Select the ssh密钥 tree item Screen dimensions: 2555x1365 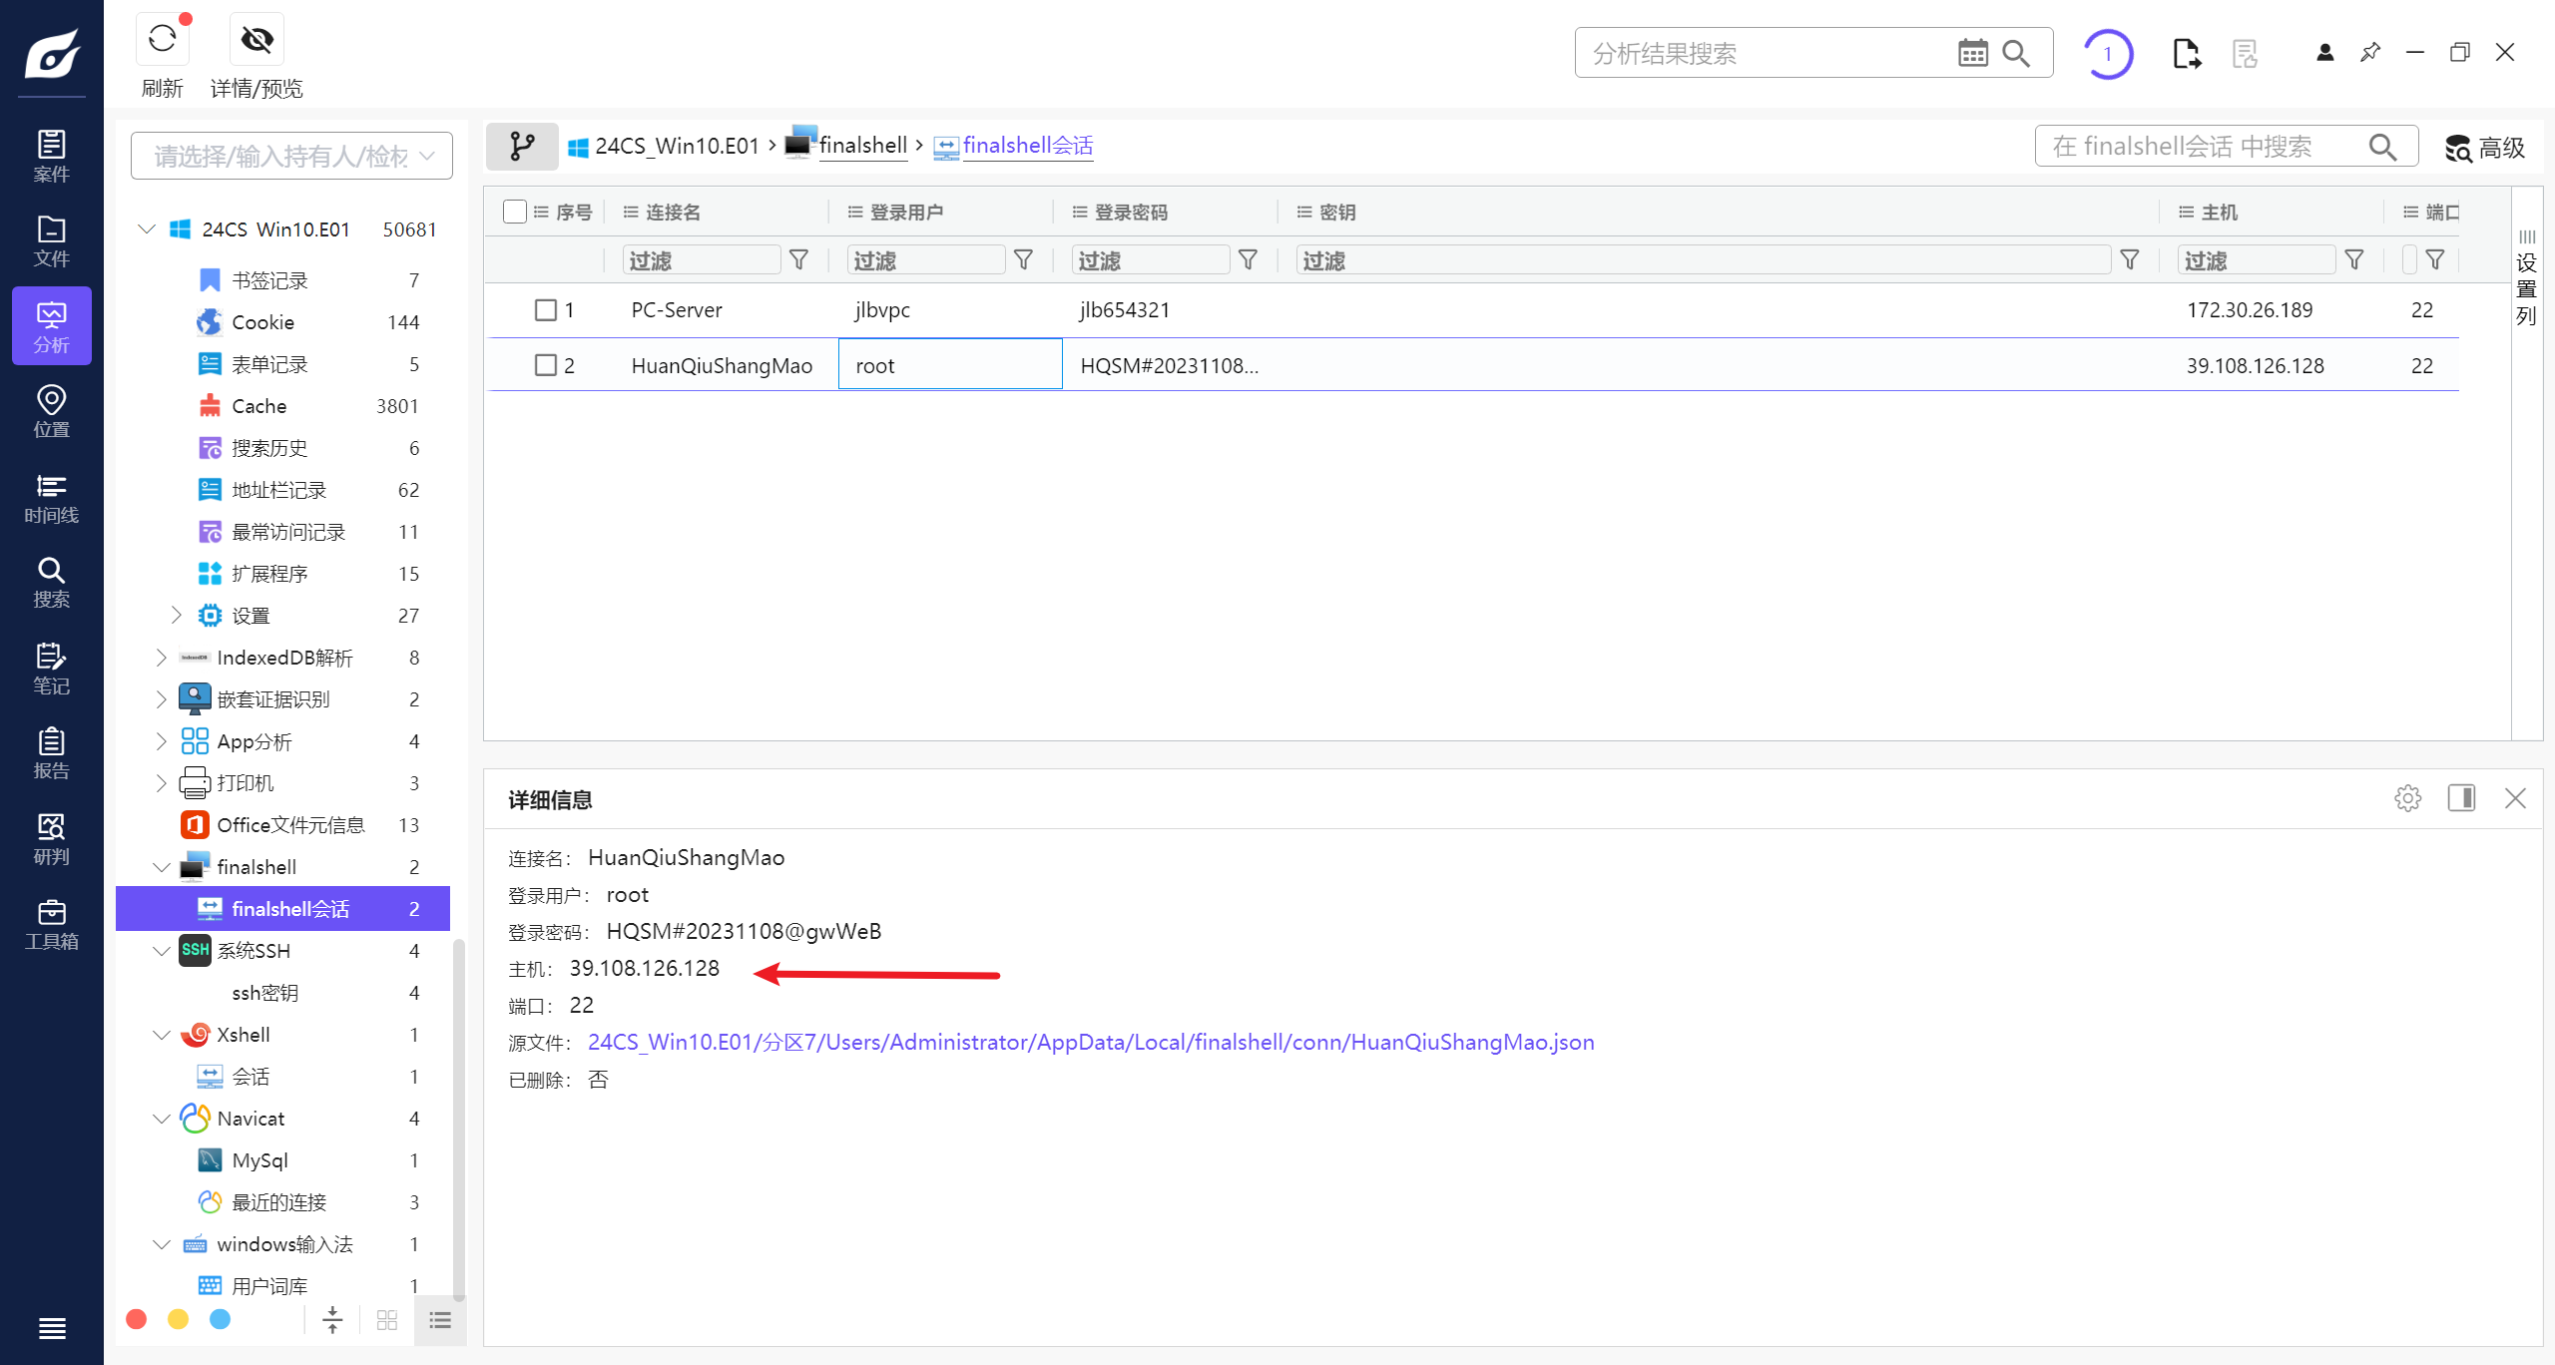(265, 993)
